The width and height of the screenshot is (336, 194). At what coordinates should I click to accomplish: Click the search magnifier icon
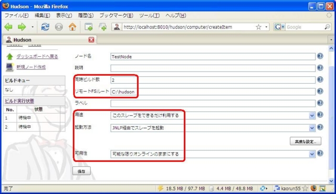click(x=327, y=27)
